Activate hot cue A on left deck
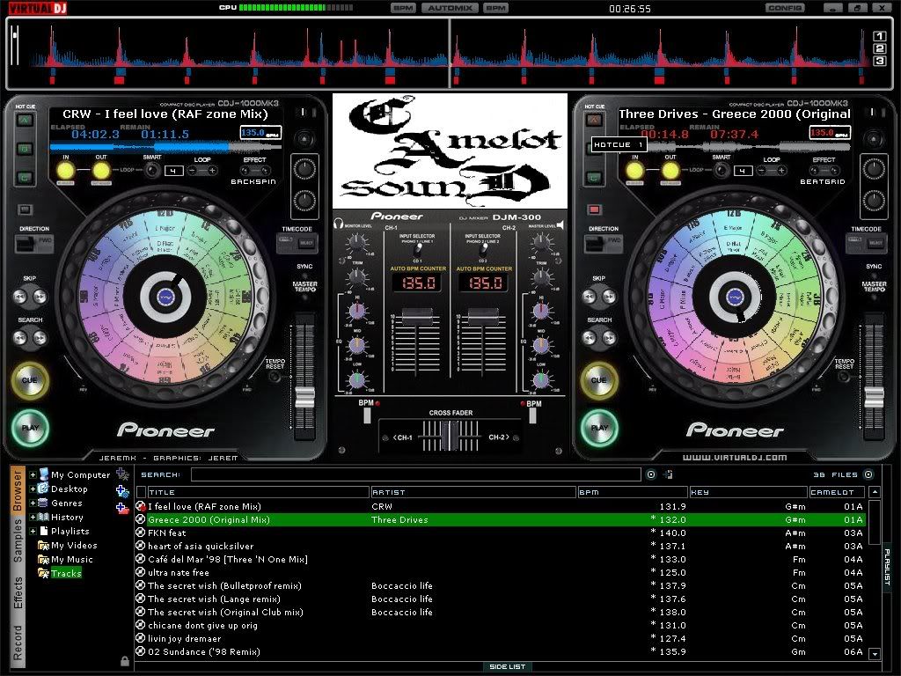Image resolution: width=901 pixels, height=676 pixels. point(25,120)
